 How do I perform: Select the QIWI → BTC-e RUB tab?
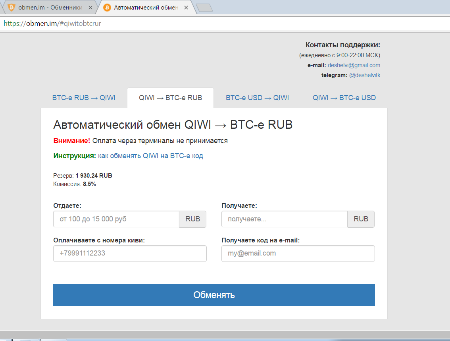170,98
